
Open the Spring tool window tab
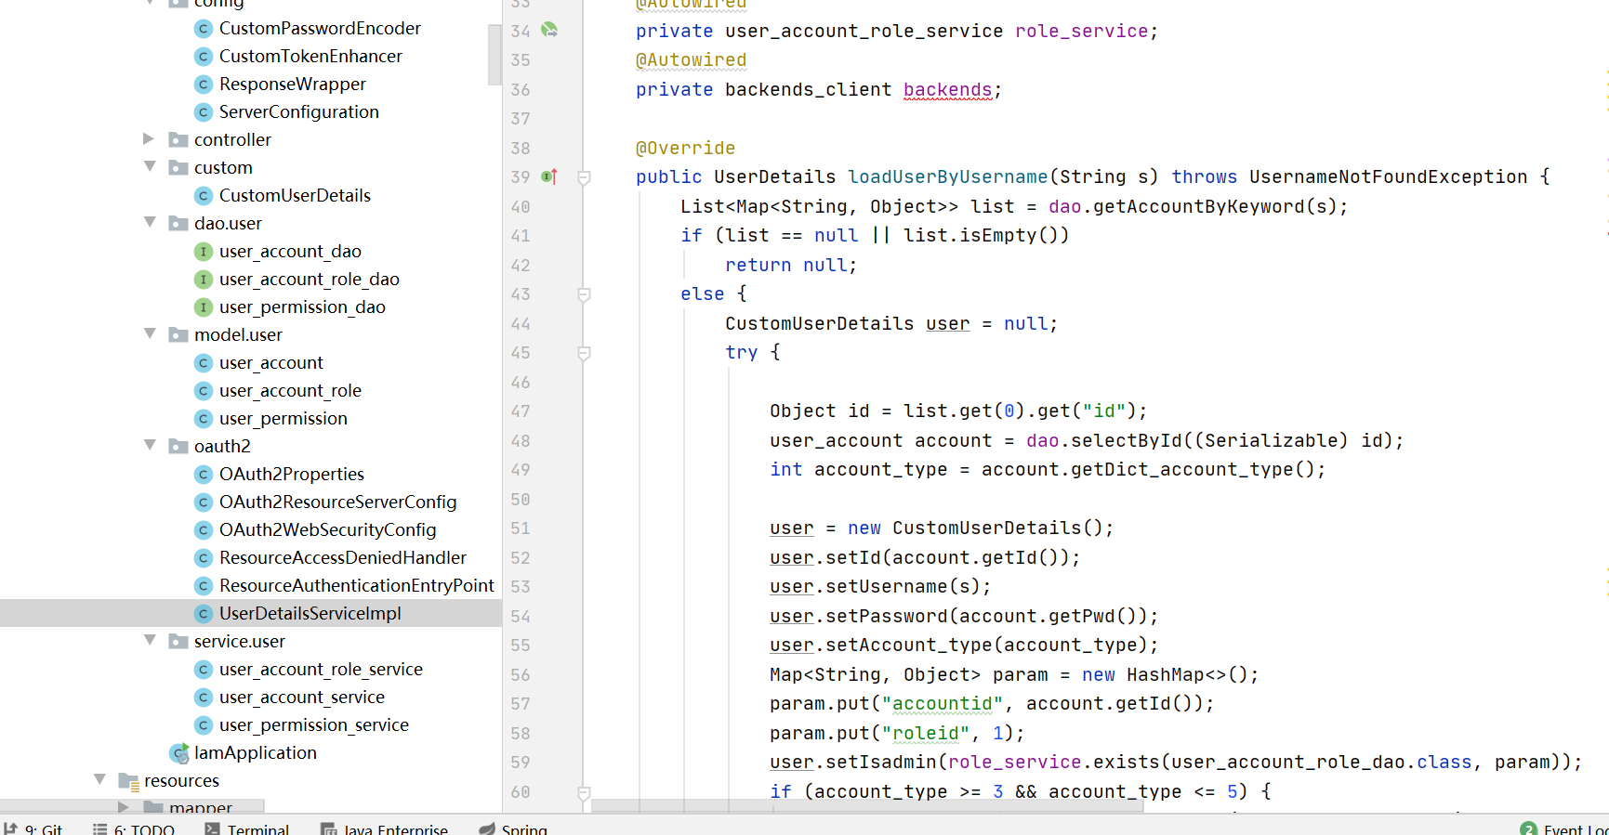pos(513,828)
